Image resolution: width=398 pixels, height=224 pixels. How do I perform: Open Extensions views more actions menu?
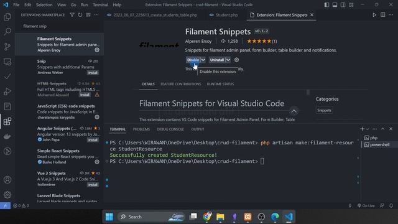[96, 15]
